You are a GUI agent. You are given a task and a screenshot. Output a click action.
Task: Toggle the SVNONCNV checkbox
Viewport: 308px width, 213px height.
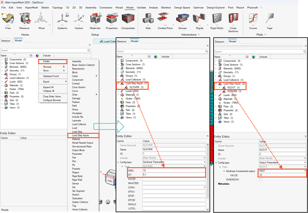[261, 179]
